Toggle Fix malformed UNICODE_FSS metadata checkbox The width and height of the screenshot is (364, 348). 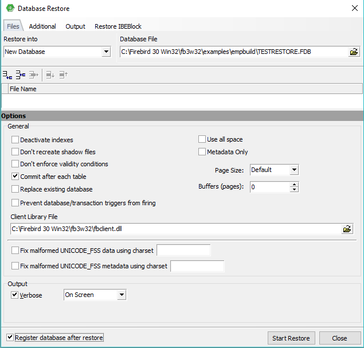click(15, 266)
